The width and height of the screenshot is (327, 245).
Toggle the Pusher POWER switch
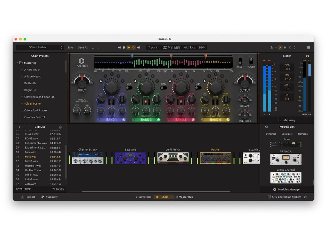(x=251, y=61)
